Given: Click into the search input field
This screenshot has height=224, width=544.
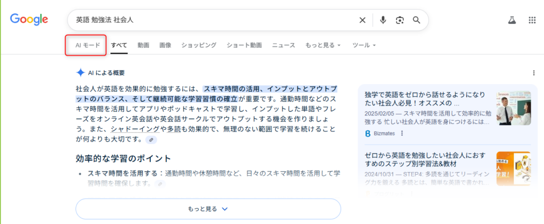Looking at the screenshot, I should [212, 20].
